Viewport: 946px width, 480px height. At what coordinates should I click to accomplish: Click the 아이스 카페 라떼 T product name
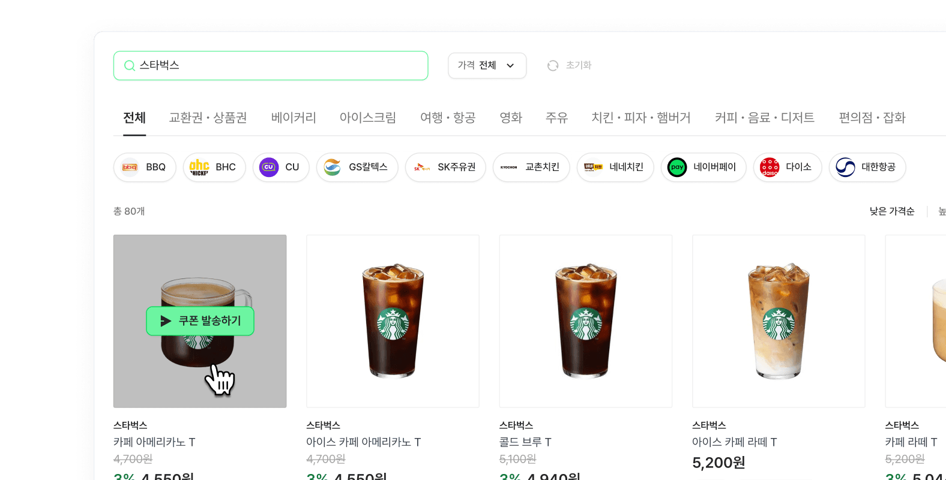735,442
